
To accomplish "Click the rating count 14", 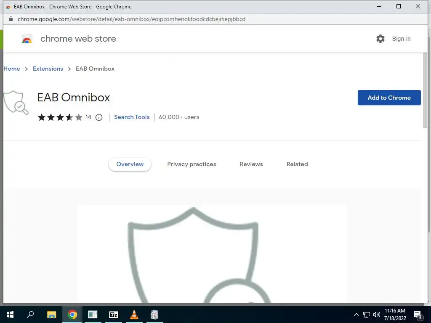I will [x=88, y=117].
